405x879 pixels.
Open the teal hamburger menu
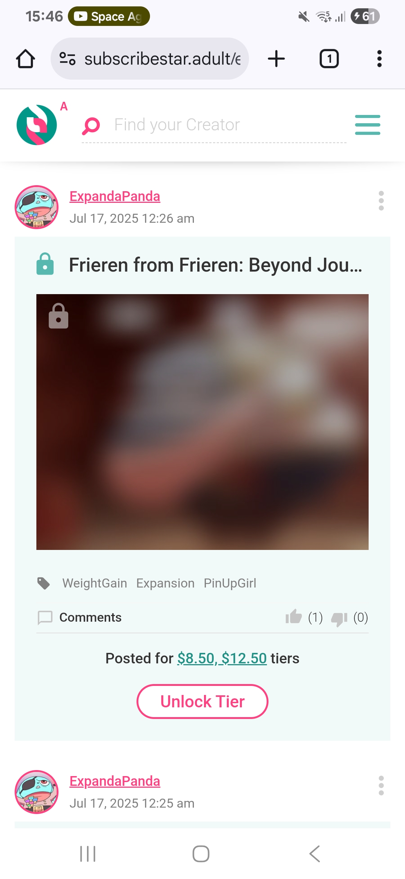click(x=367, y=125)
